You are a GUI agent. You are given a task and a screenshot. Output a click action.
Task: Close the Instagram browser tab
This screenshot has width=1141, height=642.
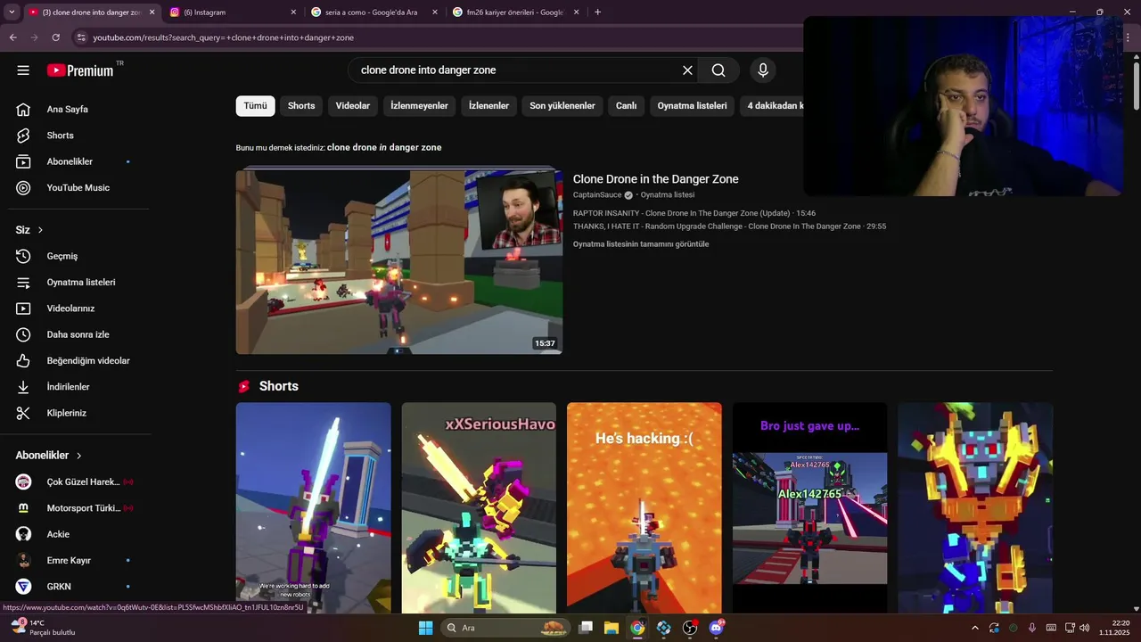click(293, 12)
